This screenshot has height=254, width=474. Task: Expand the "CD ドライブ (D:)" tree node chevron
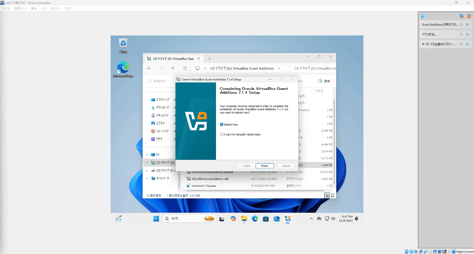point(147,162)
